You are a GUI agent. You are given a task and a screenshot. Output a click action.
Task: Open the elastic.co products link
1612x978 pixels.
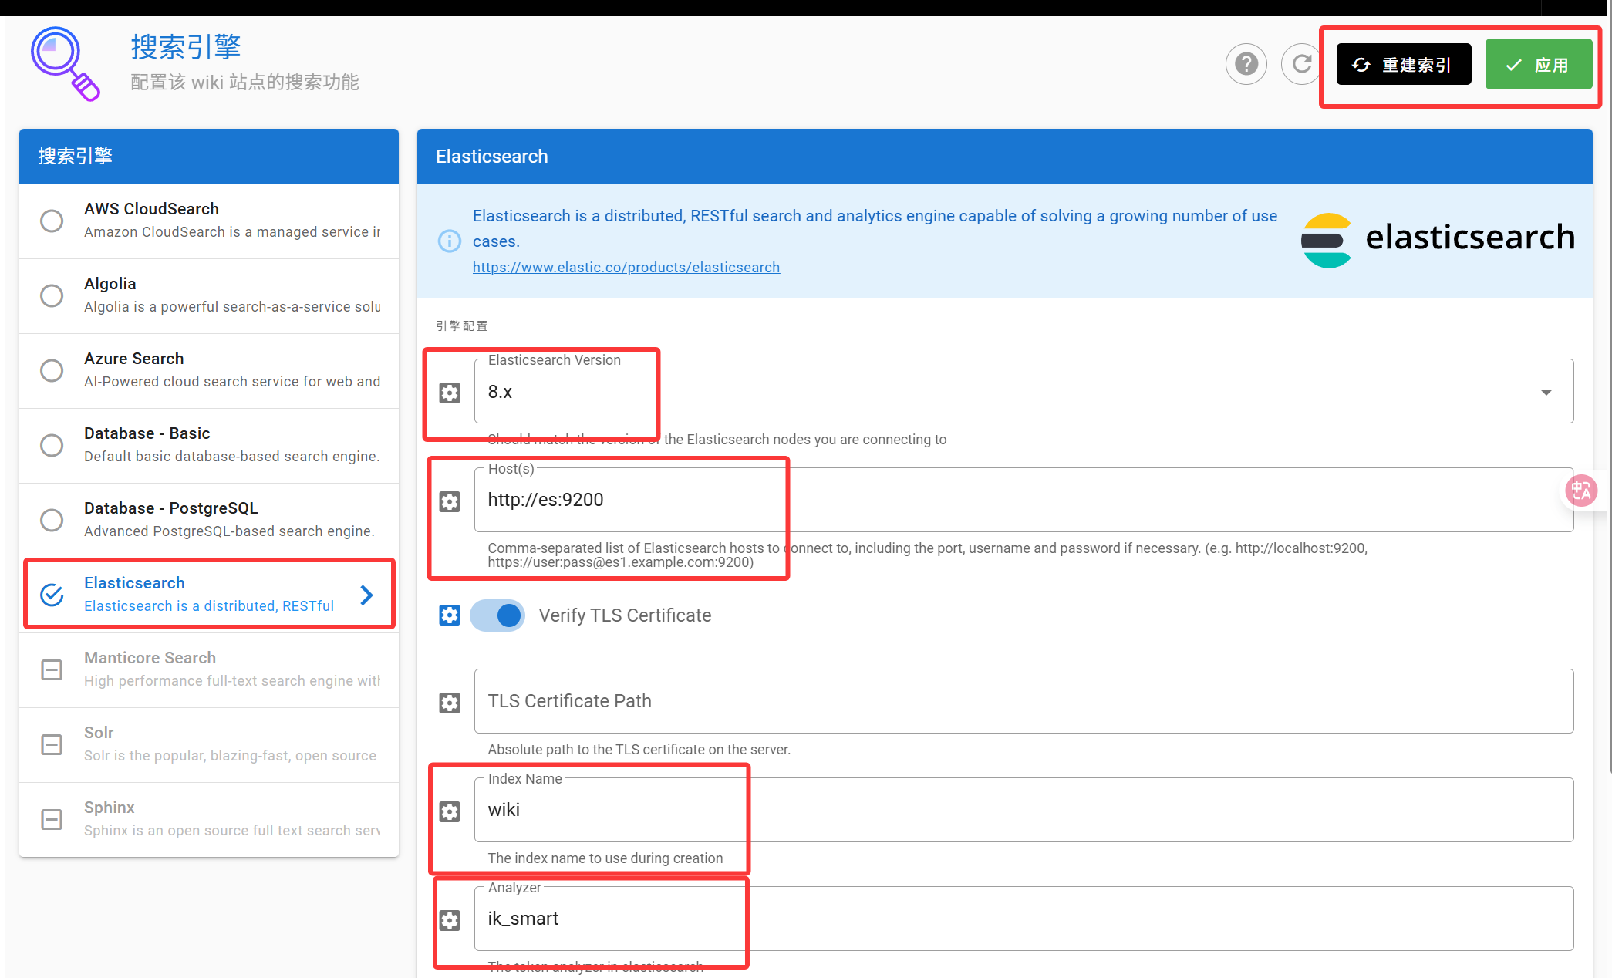pos(626,267)
